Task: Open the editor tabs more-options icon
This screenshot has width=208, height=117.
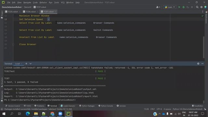Action: click(x=202, y=12)
